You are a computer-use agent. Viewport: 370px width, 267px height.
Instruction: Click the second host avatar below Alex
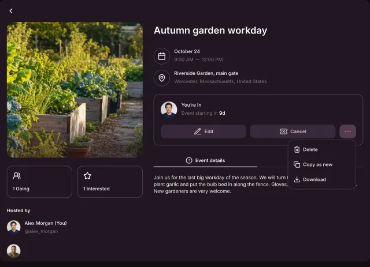[x=14, y=251]
